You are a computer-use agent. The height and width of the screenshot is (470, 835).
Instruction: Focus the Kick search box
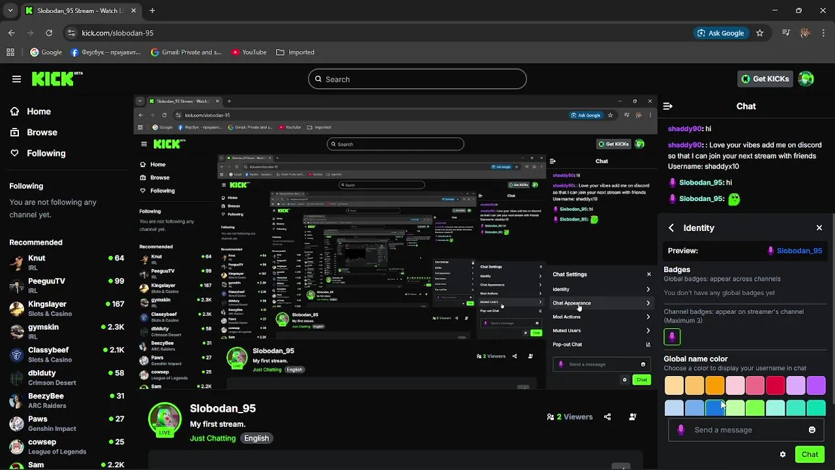click(x=417, y=79)
